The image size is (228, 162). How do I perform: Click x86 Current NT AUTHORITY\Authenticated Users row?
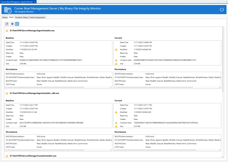tap(167, 140)
